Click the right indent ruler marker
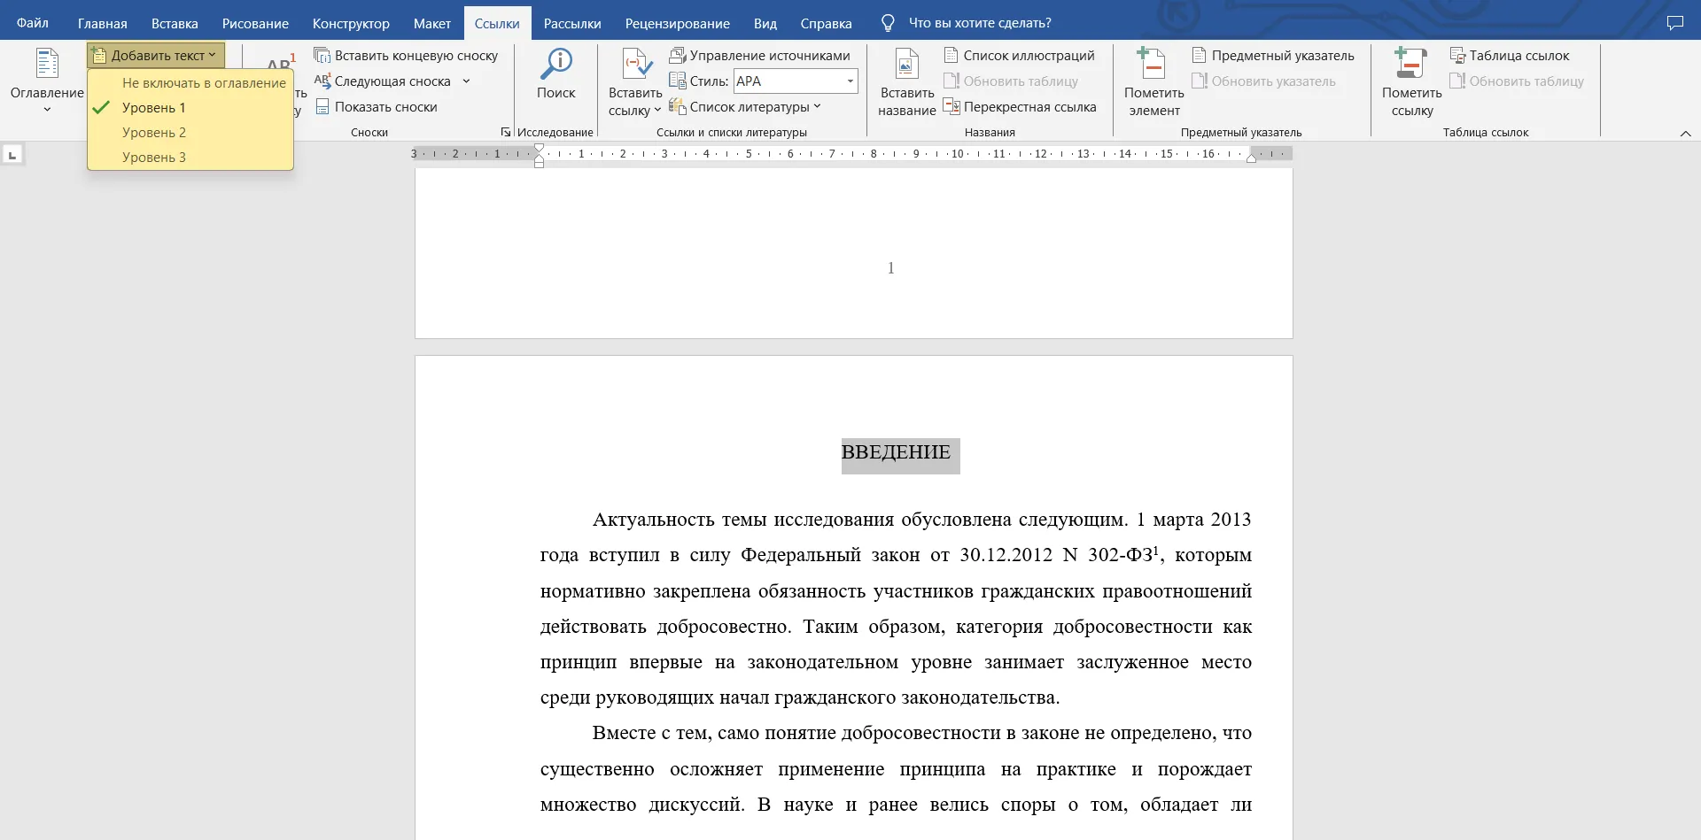This screenshot has width=1701, height=840. tap(1251, 158)
